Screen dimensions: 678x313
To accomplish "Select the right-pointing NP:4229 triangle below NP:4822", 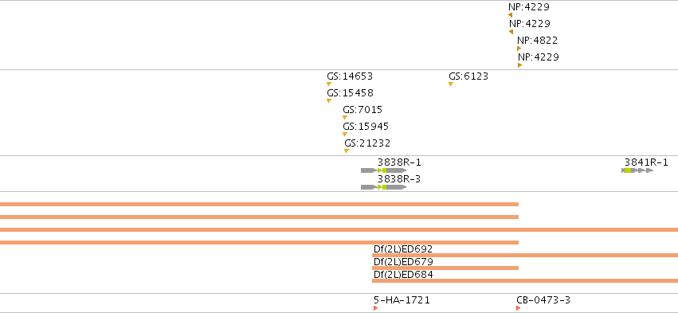I will coord(519,65).
